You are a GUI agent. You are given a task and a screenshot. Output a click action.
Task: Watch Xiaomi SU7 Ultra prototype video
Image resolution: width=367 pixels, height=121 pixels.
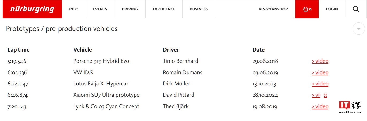(319, 95)
